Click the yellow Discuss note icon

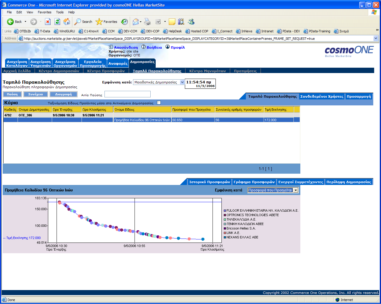[x=172, y=22]
